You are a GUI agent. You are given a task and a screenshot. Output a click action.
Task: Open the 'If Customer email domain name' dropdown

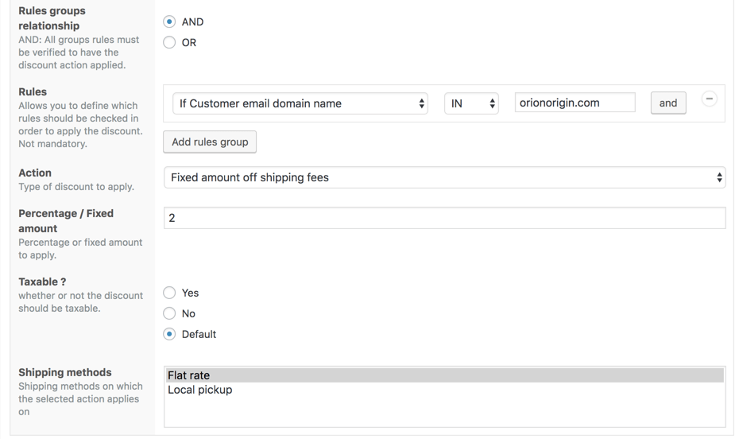pyautogui.click(x=300, y=103)
